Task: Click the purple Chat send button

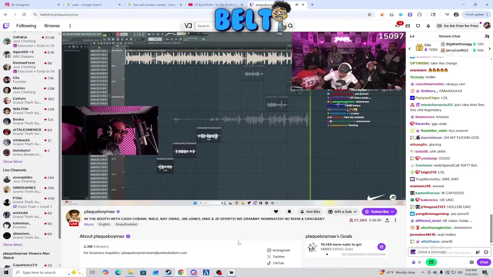Action: click(484, 262)
